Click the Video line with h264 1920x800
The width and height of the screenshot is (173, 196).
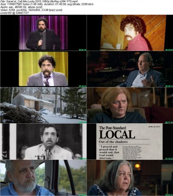tap(31, 10)
